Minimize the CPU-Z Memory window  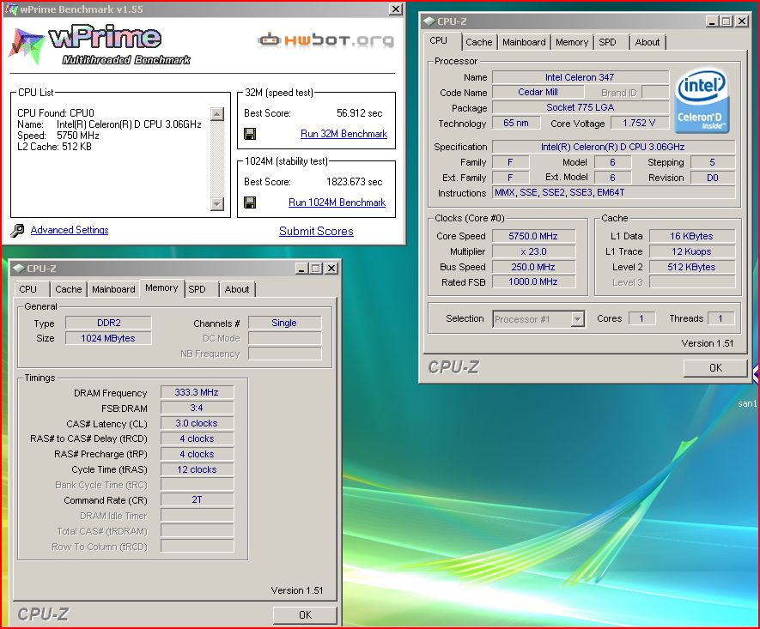pyautogui.click(x=301, y=269)
